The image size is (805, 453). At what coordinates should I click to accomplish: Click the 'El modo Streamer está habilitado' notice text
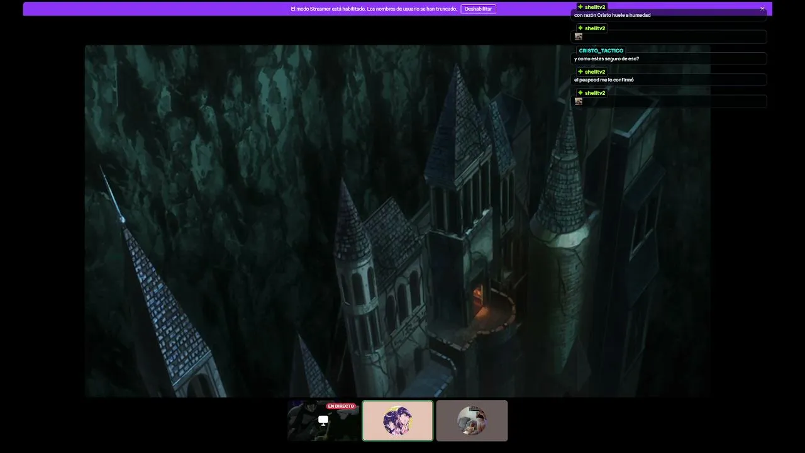[x=374, y=9]
